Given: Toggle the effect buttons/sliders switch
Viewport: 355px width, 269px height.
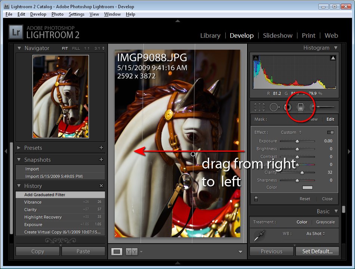Looking at the screenshot, I should pyautogui.click(x=331, y=132).
